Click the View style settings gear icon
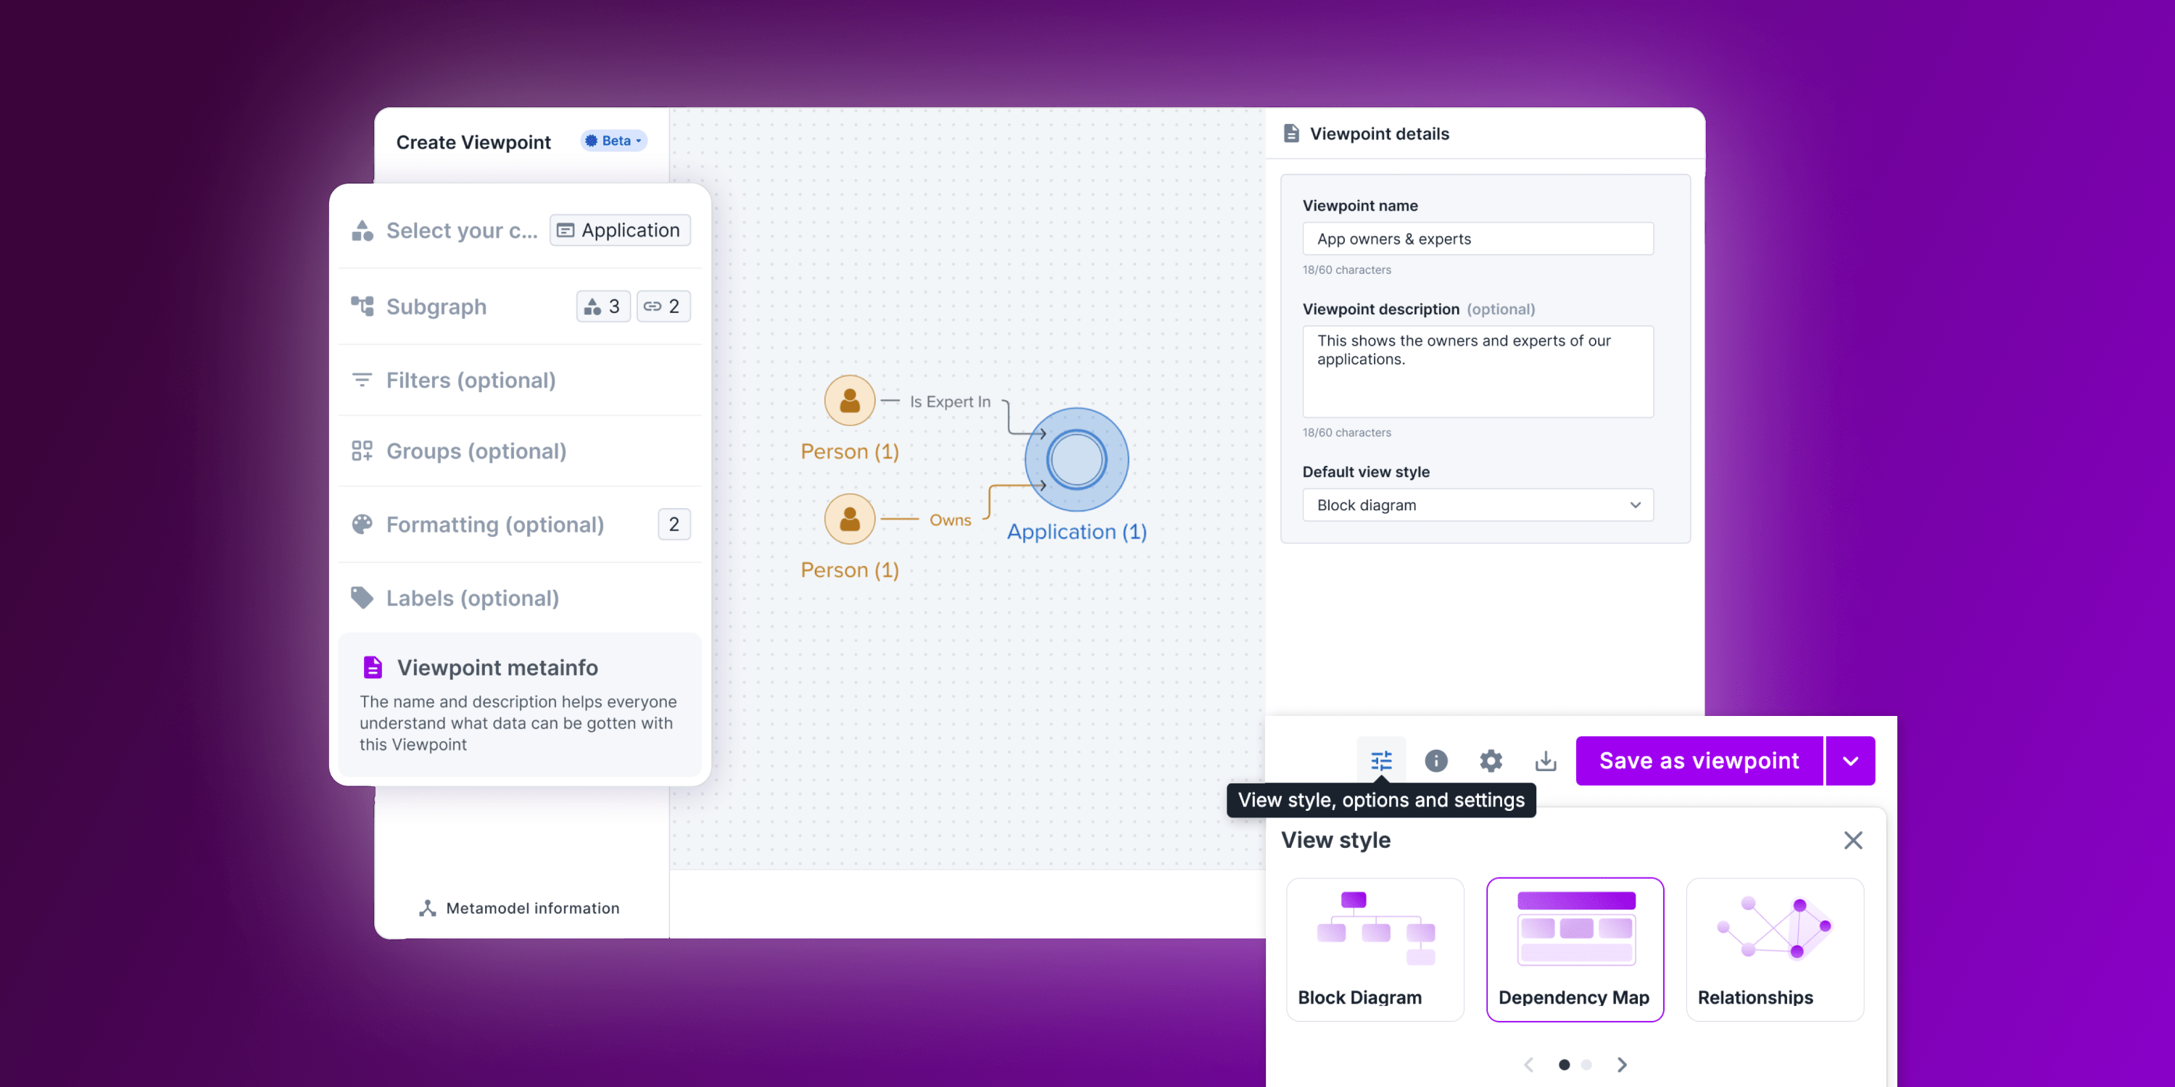This screenshot has width=2175, height=1087. click(x=1490, y=759)
